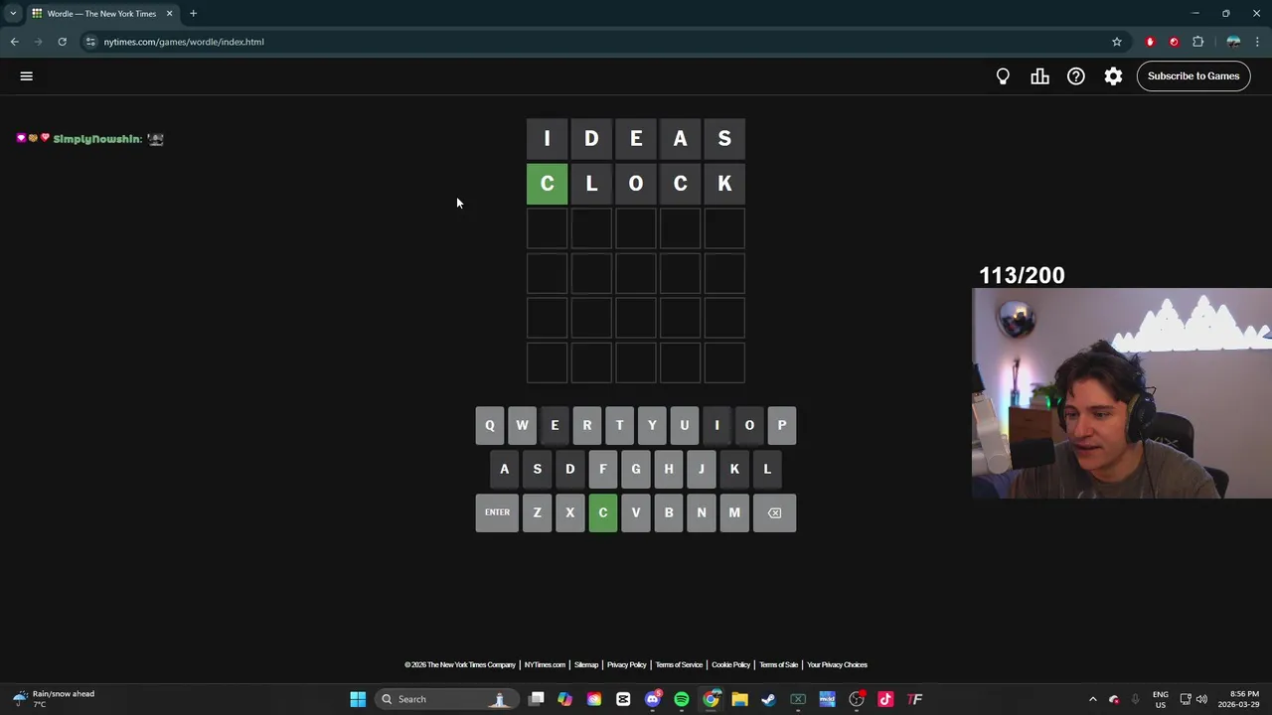Image resolution: width=1272 pixels, height=715 pixels.
Task: Open the Privacy Policy footer link
Action: 627,664
